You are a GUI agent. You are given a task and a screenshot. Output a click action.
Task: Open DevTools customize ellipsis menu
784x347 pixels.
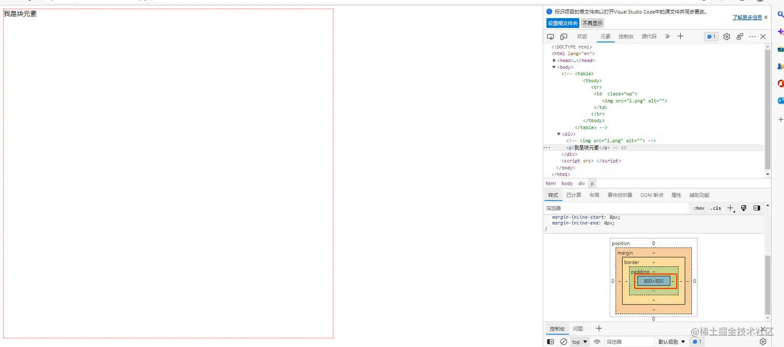tap(752, 37)
